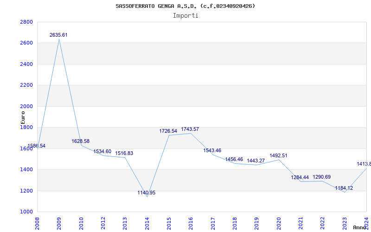Click x-axis year 2017
Viewport: 371px width, 232px height.
click(x=213, y=223)
